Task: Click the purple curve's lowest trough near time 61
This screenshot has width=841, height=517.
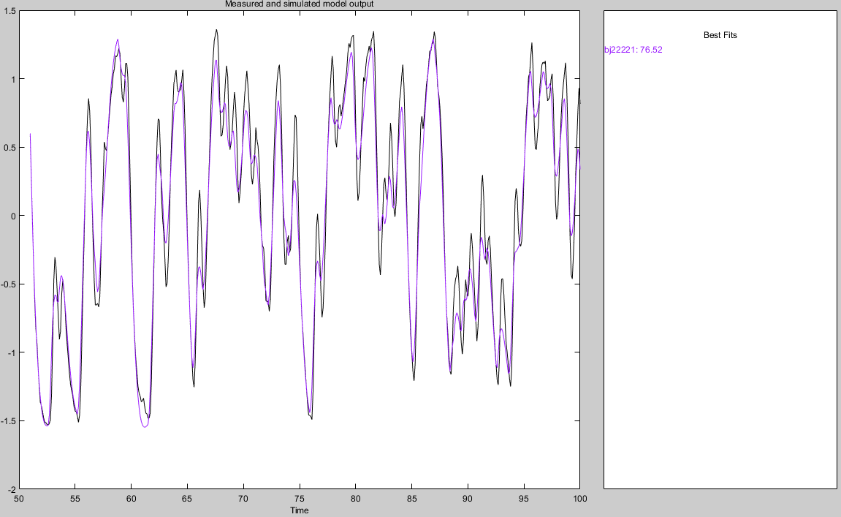Action: tap(145, 426)
